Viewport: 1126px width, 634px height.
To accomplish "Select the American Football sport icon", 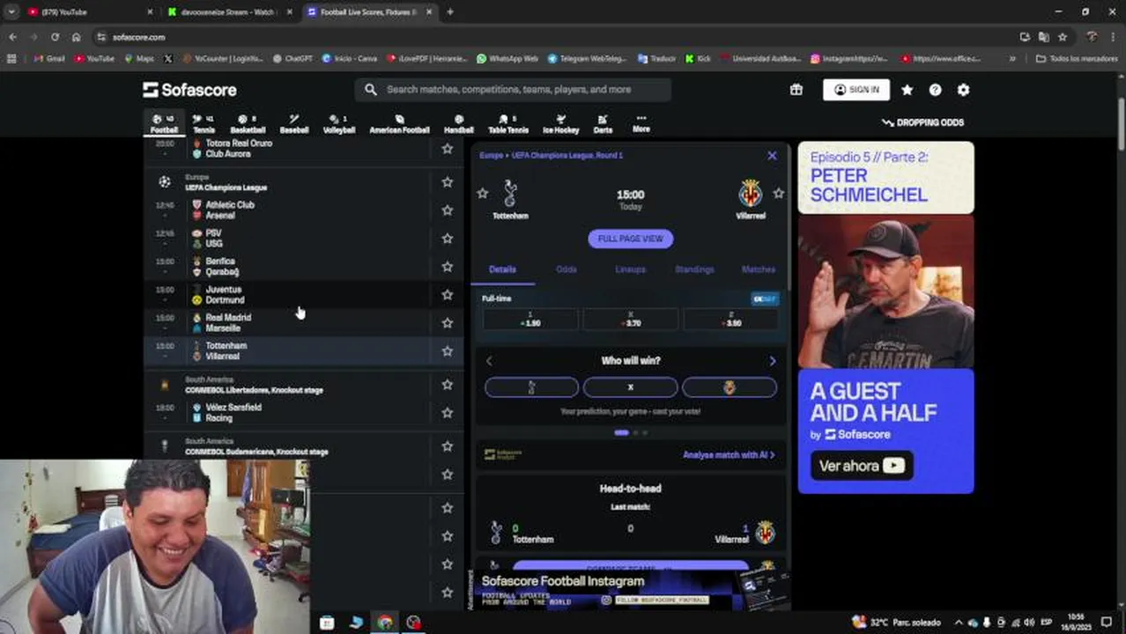I will point(399,124).
